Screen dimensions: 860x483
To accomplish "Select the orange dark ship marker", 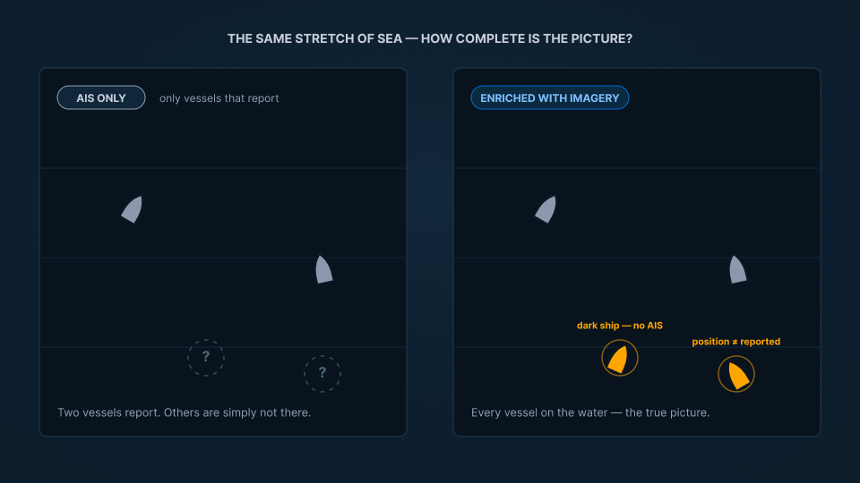I will 619,360.
